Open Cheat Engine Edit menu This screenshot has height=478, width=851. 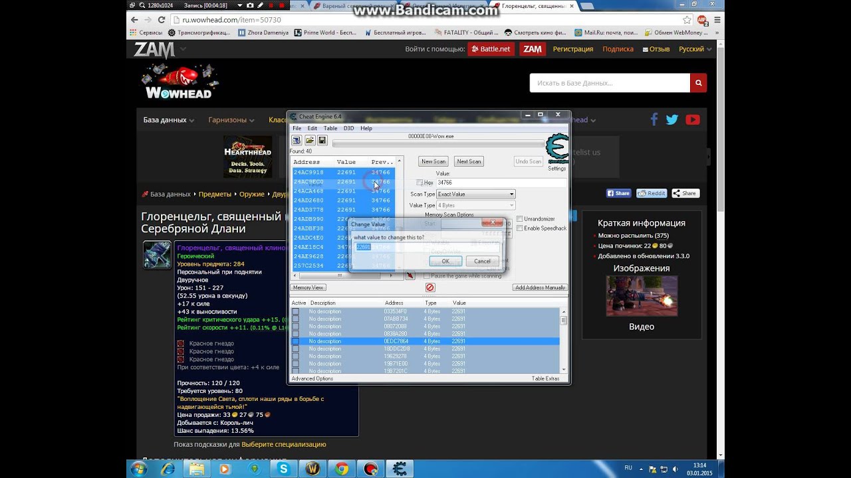pyautogui.click(x=312, y=128)
